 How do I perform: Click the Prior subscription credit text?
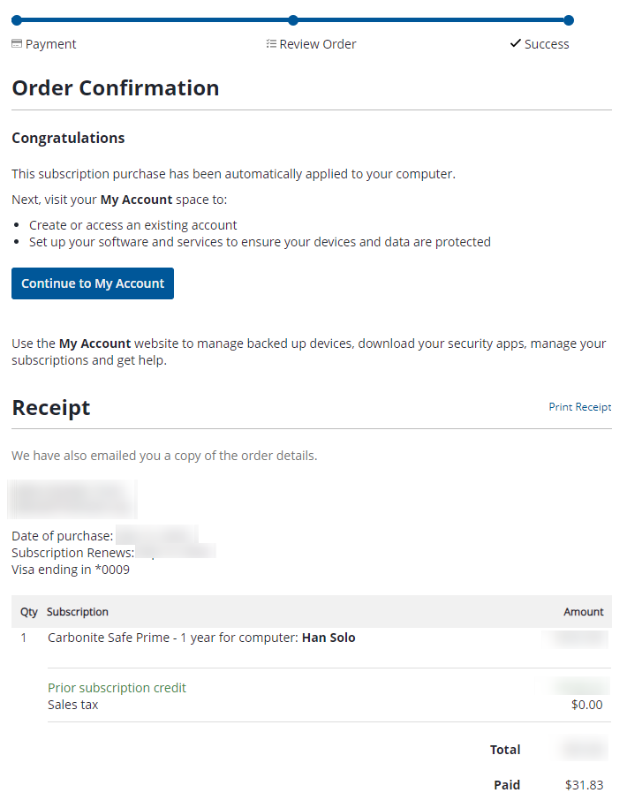[x=117, y=688]
